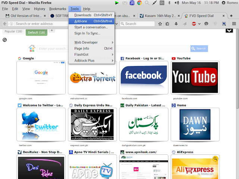Click the green play tray icon
This screenshot has width=239, height=179.
[117, 3]
